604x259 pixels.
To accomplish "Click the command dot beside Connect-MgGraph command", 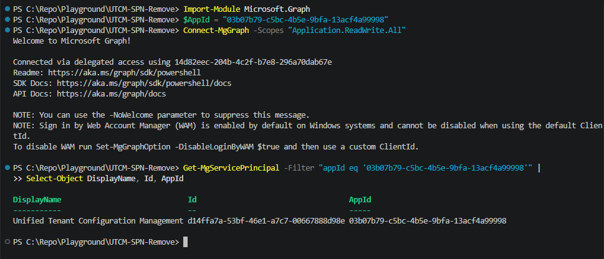I will point(7,30).
